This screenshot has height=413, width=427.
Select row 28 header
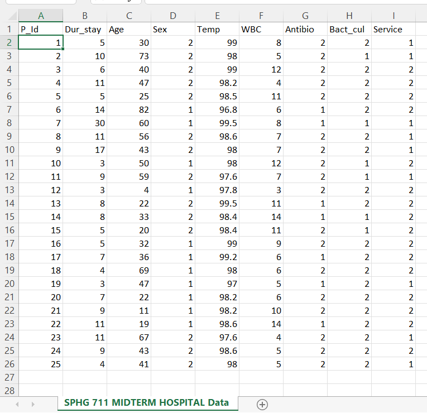coord(9,391)
